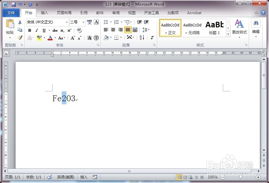This screenshot has height=183, width=269.
Task: Click the macro recording status icon
Action: click(x=95, y=177)
